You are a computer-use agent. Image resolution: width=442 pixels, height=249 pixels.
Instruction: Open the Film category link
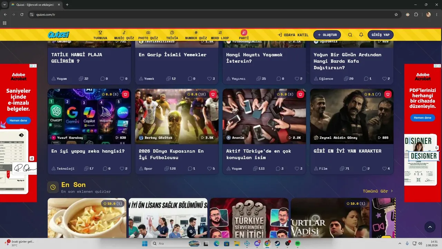[321, 169]
